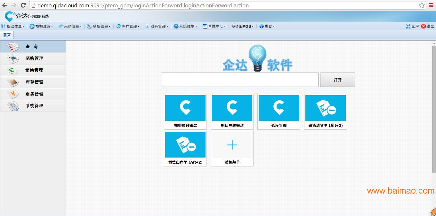Viewport: 436px width, 216px height.
Task: Switch to the 首页 tab
Action: pyautogui.click(x=7, y=35)
